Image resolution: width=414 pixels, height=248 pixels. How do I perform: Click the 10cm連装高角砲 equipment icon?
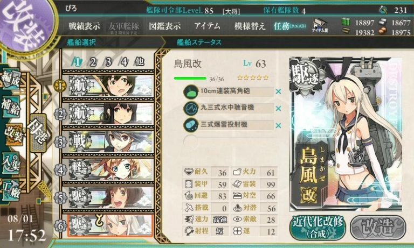coord(191,92)
